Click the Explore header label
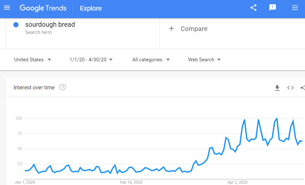 pyautogui.click(x=91, y=8)
